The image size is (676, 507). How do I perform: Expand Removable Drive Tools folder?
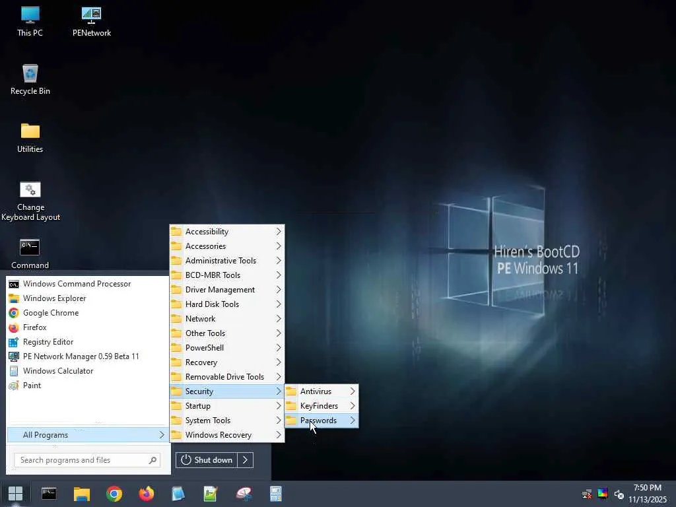(x=227, y=377)
